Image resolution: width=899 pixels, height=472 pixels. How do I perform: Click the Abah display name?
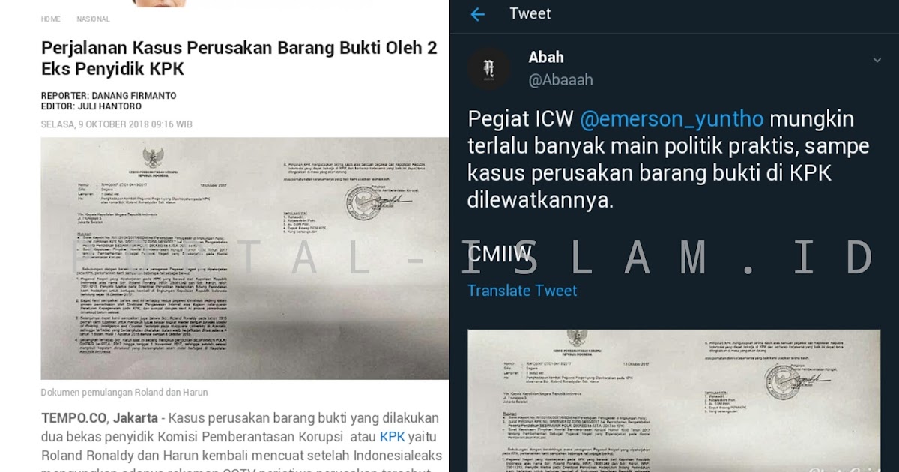tap(546, 58)
